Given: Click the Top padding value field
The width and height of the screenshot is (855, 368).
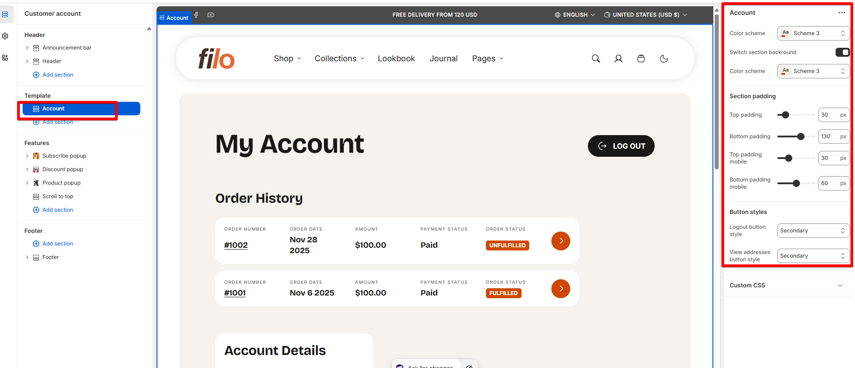Looking at the screenshot, I should 834,115.
